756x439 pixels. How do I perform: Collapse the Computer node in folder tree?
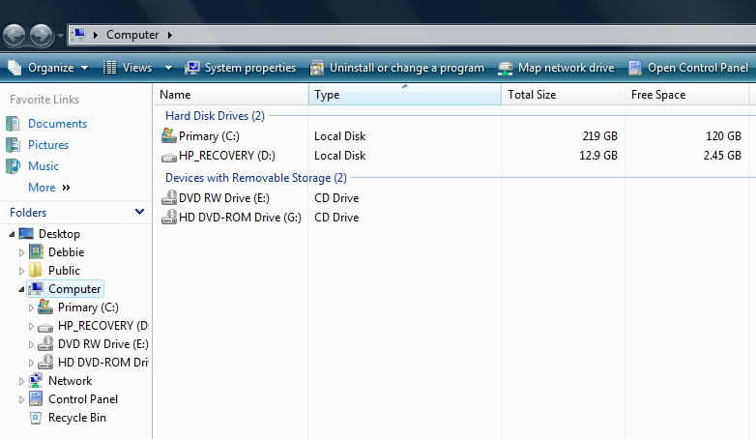[22, 289]
